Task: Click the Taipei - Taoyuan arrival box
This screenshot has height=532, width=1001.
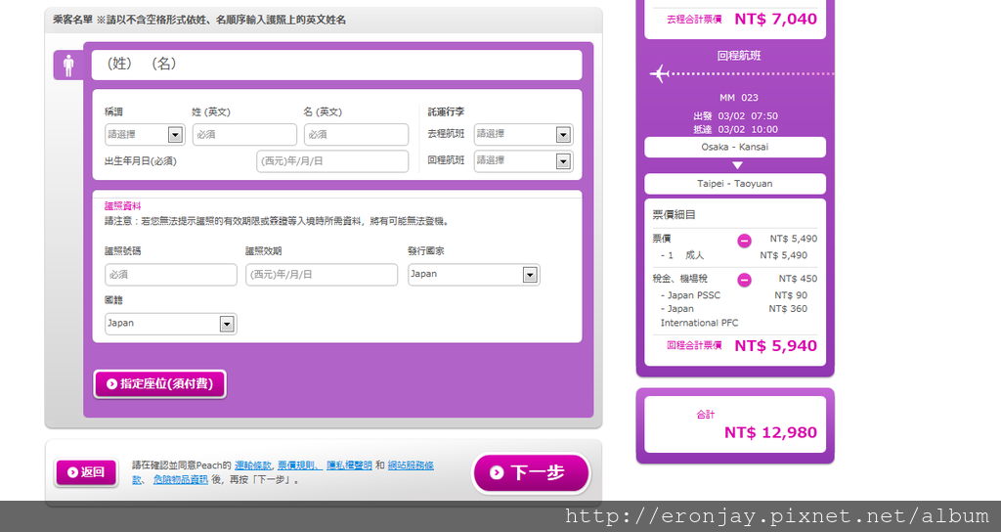Action: [735, 184]
